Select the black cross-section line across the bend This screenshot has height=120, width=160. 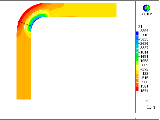(x=25, y=24)
